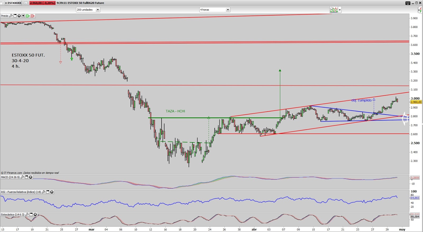Image resolution: width=423 pixels, height=232 pixels.
Task: Click the abr date axis label
Action: (x=254, y=229)
